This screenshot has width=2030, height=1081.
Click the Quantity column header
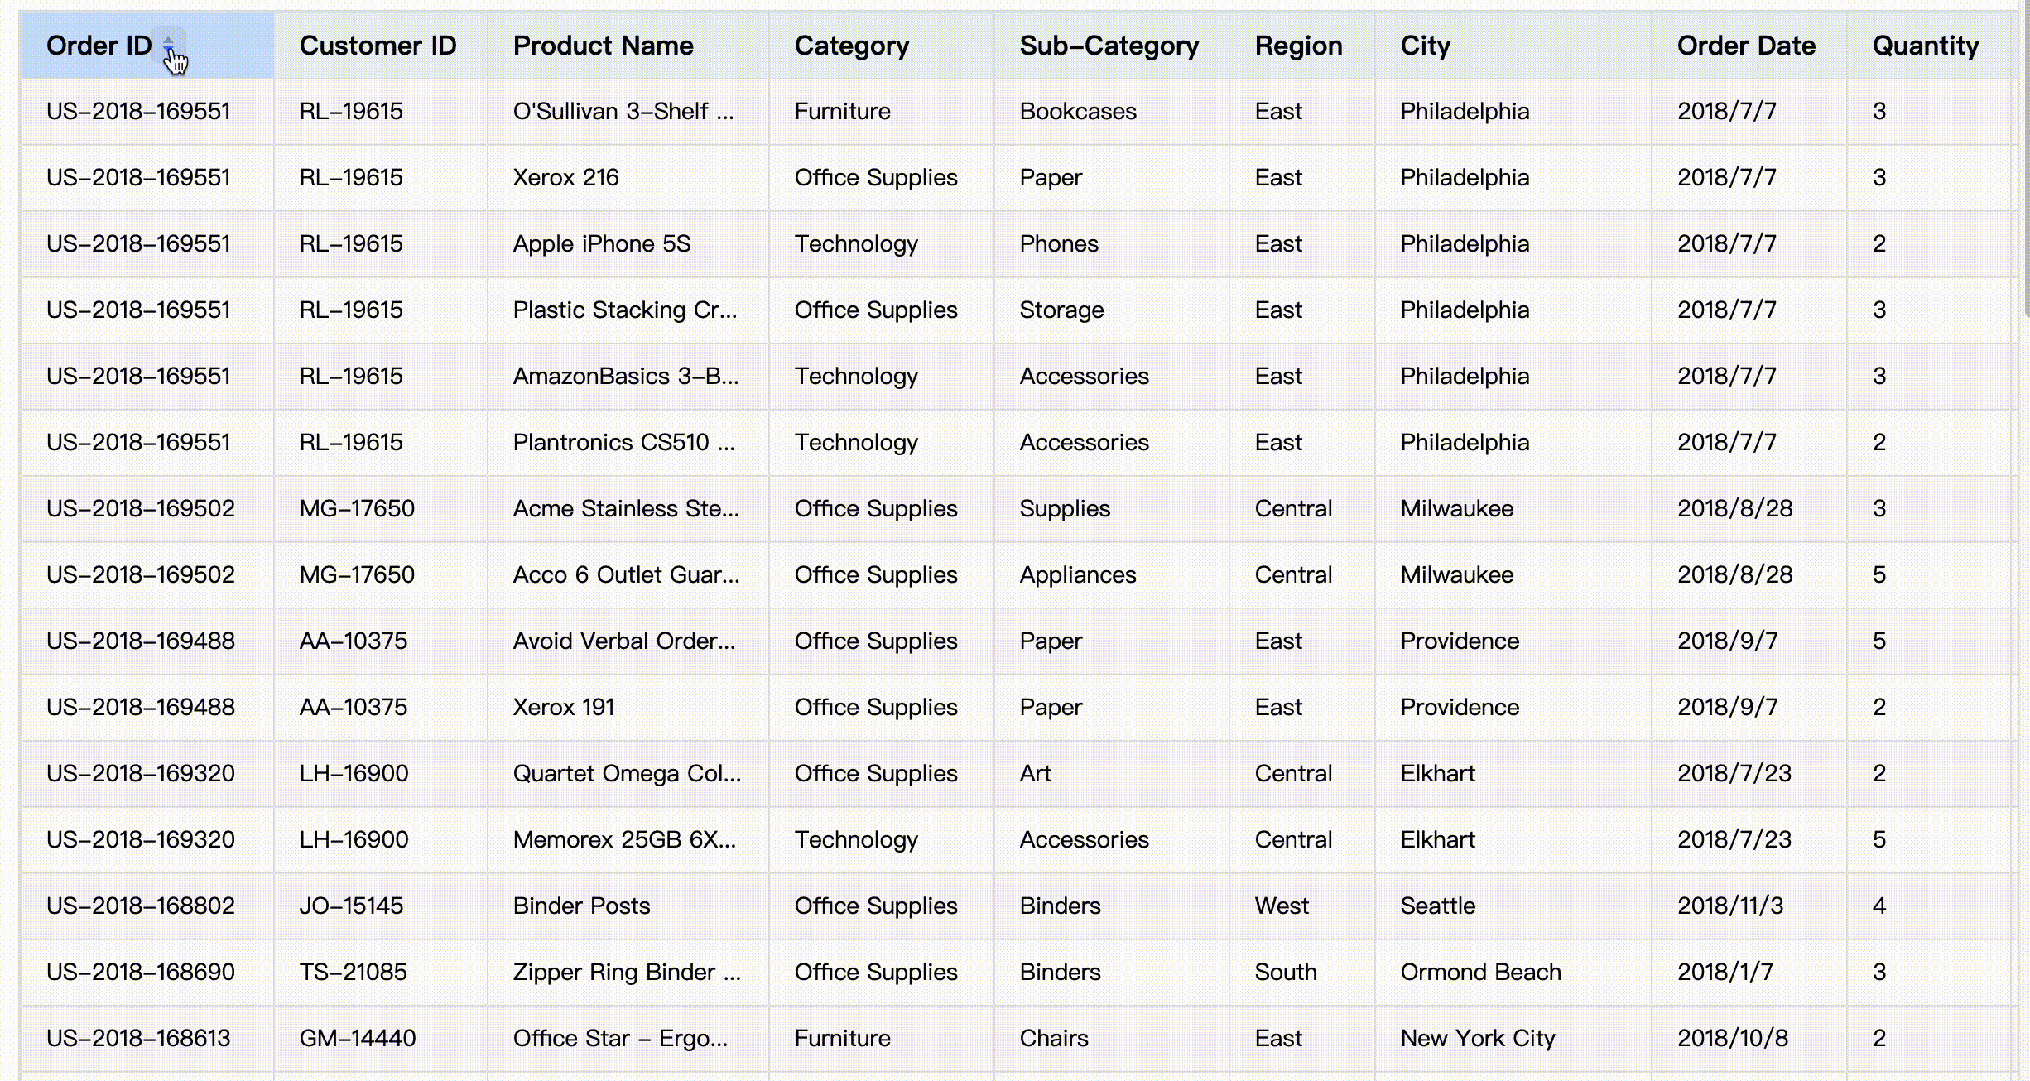[x=1926, y=46]
